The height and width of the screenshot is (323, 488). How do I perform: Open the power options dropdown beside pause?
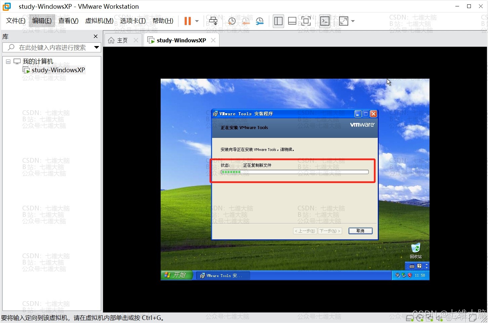coord(197,21)
